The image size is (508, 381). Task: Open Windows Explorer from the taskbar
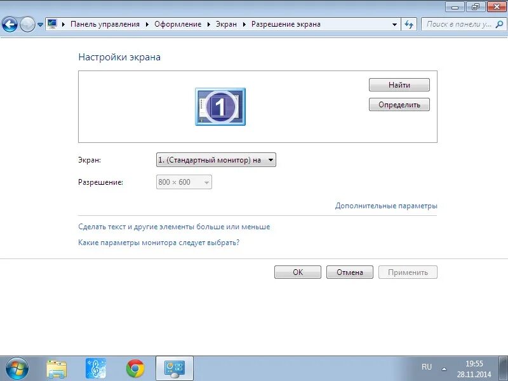57,369
